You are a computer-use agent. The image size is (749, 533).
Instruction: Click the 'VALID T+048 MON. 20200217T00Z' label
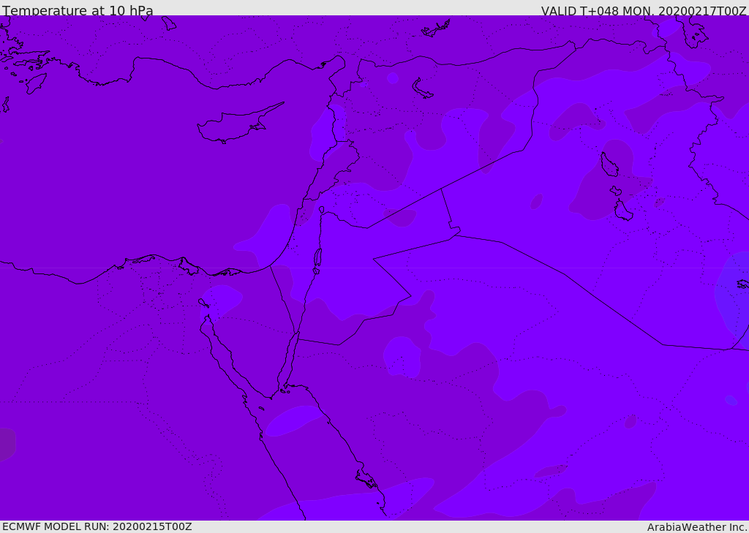pyautogui.click(x=644, y=11)
